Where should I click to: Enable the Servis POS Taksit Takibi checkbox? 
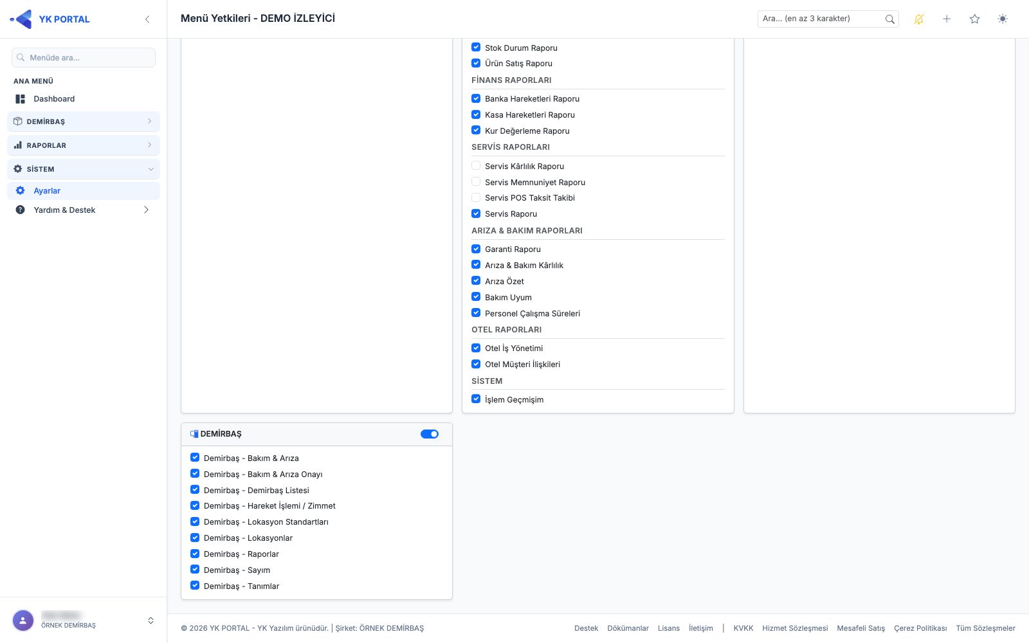[x=476, y=197]
